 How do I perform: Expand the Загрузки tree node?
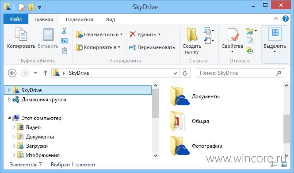(14, 146)
